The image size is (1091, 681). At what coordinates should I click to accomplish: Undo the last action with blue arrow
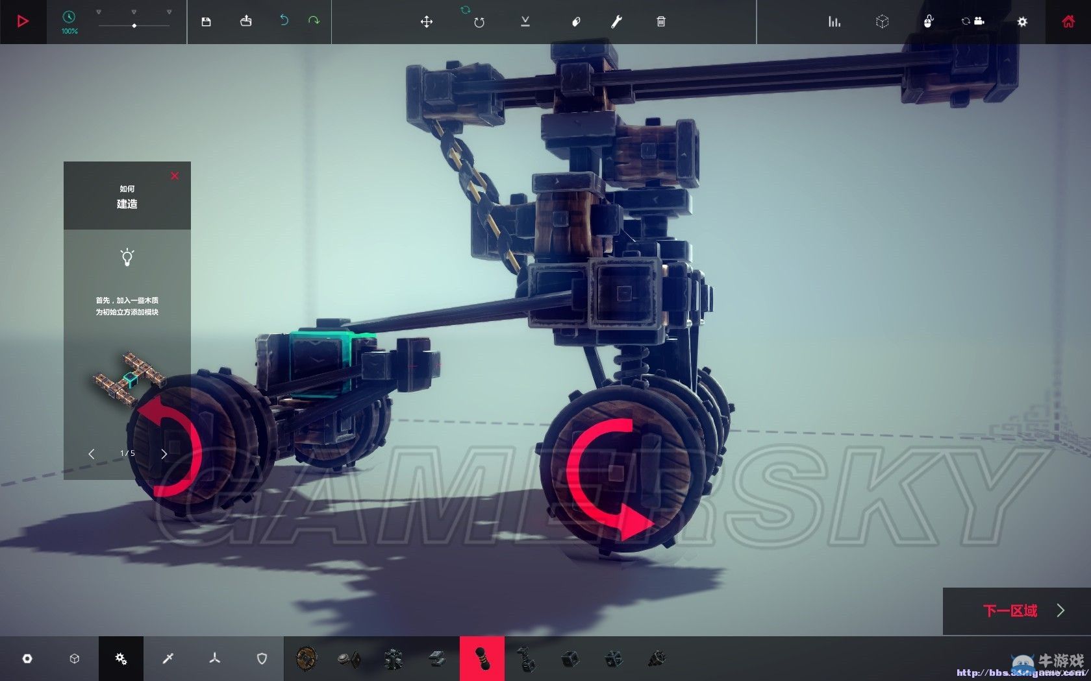click(x=284, y=21)
